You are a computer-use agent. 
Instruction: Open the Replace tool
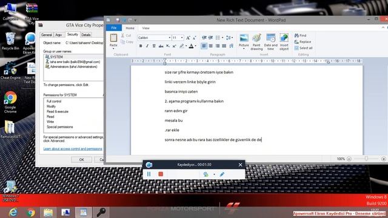click(303, 42)
